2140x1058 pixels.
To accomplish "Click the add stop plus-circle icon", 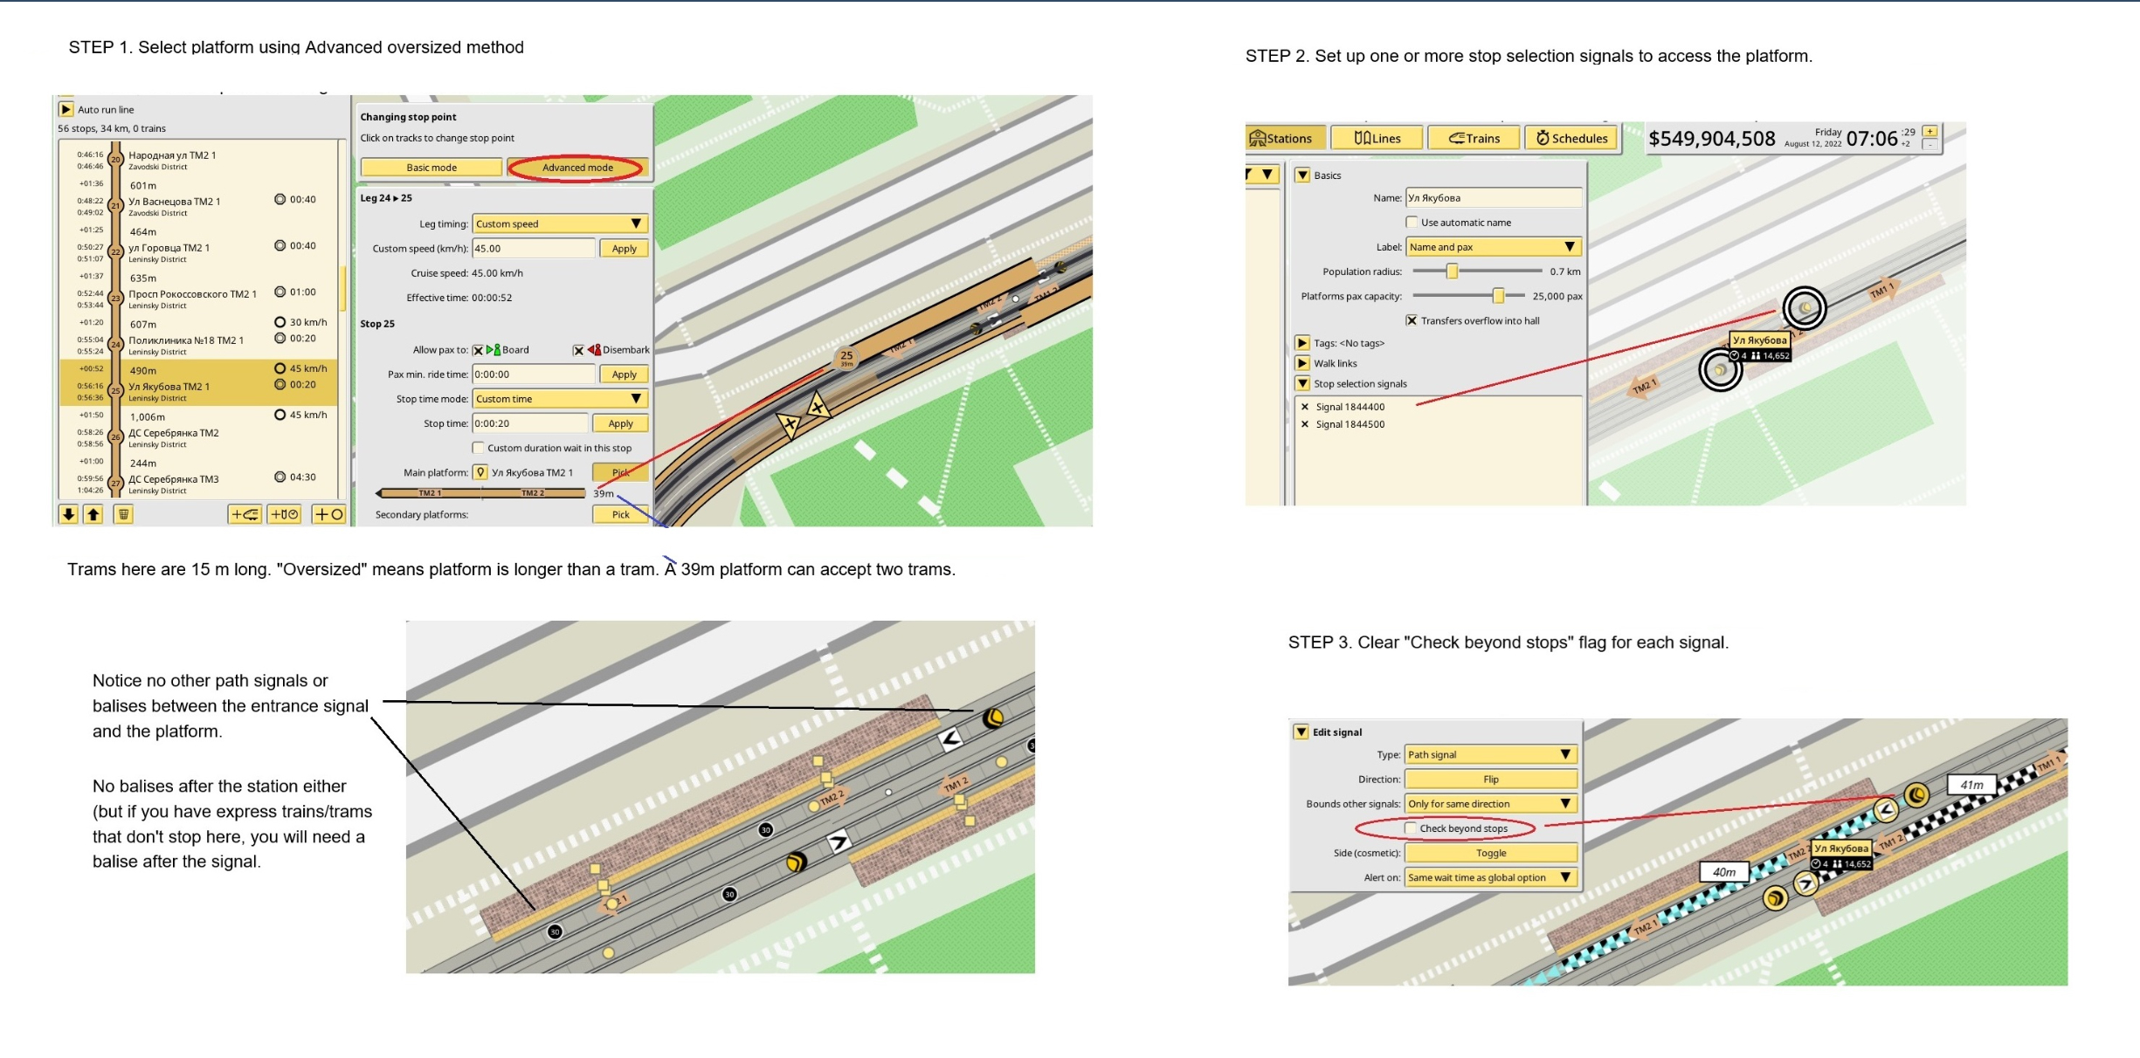I will (x=328, y=514).
